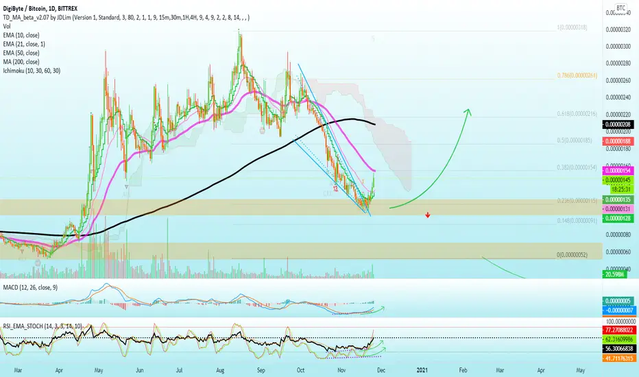
Task: Select the 0.148(0.00000091) Fibonacci label
Action: 577,221
